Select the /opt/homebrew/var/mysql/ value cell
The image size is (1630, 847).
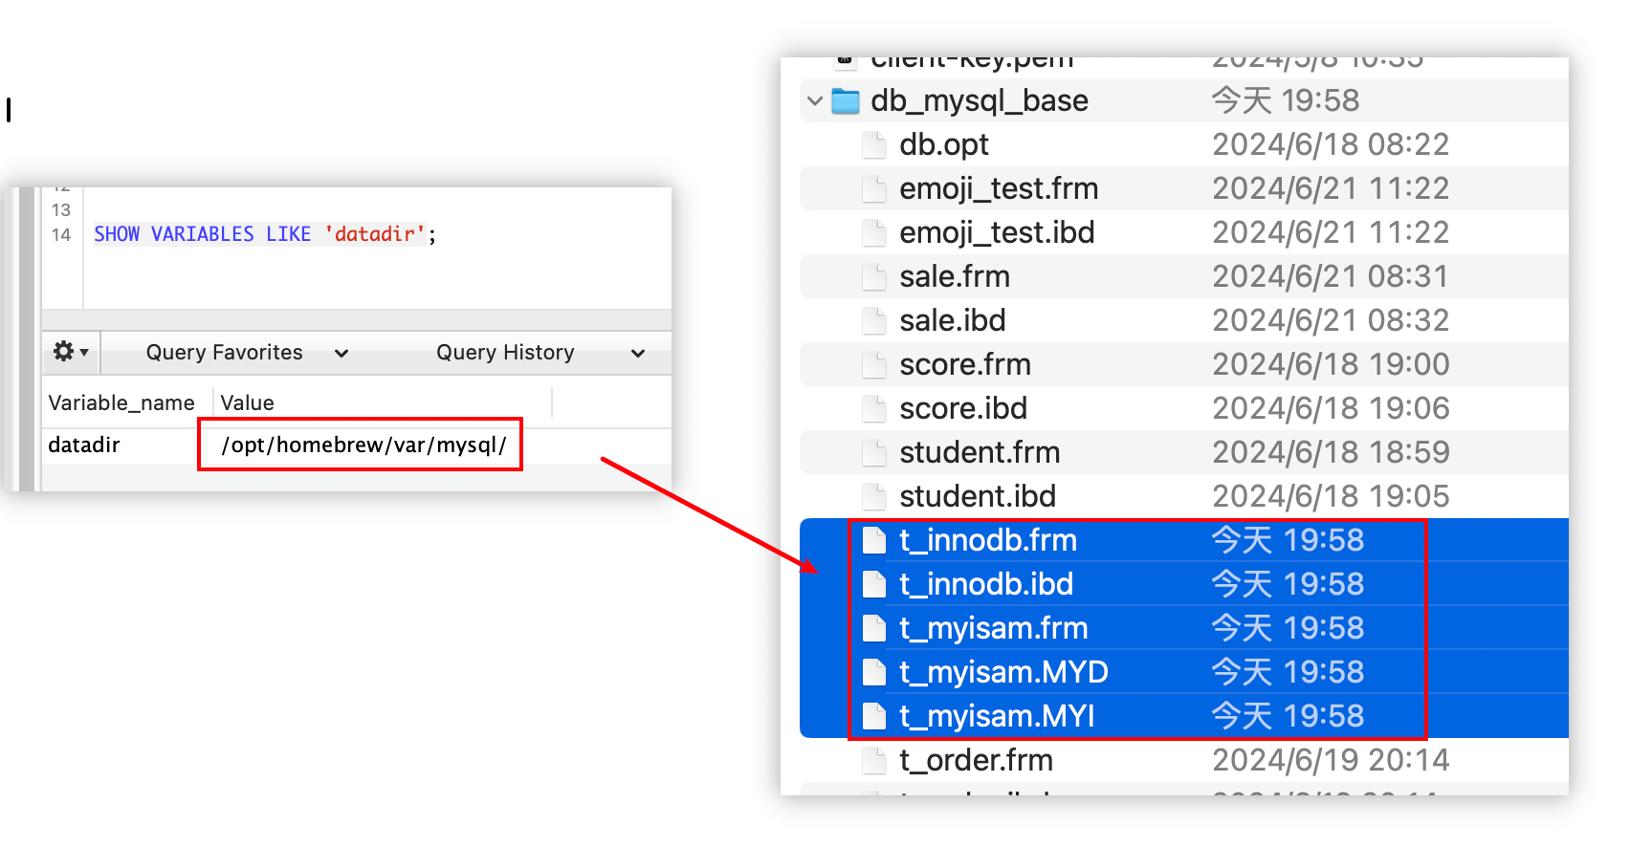click(363, 445)
